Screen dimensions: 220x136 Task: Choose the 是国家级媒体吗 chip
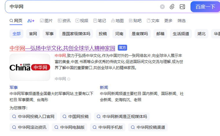pos(76,34)
